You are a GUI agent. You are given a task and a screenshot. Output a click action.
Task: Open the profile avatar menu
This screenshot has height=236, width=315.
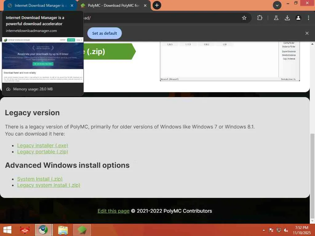coord(298,18)
